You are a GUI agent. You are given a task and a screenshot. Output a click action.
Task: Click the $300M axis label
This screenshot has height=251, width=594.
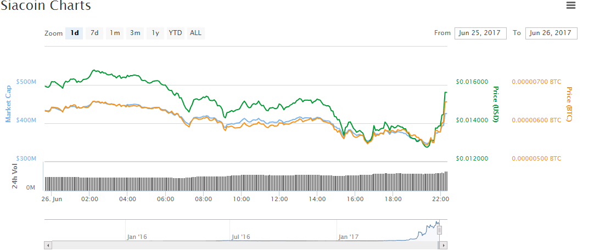tap(26, 158)
